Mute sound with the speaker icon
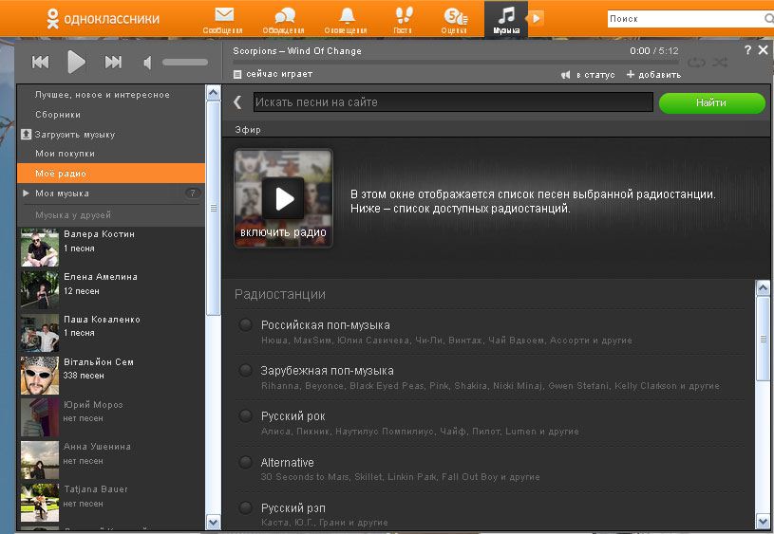This screenshot has width=774, height=534. pos(148,63)
